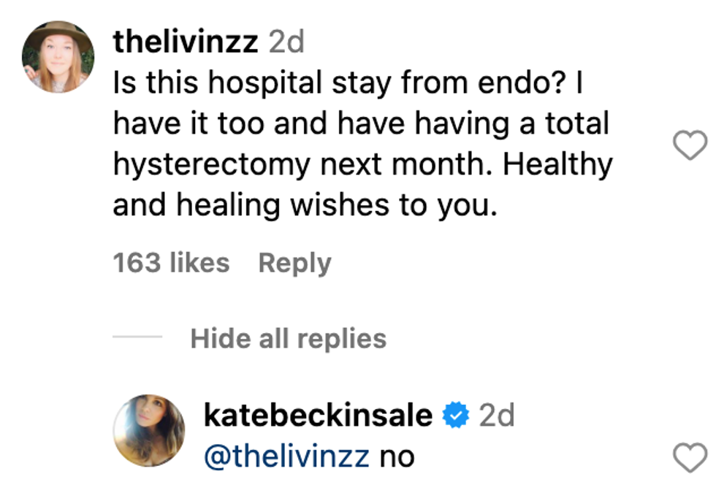716x490 pixels.
Task: Open katebeckinsale profile picture
Action: (x=149, y=430)
